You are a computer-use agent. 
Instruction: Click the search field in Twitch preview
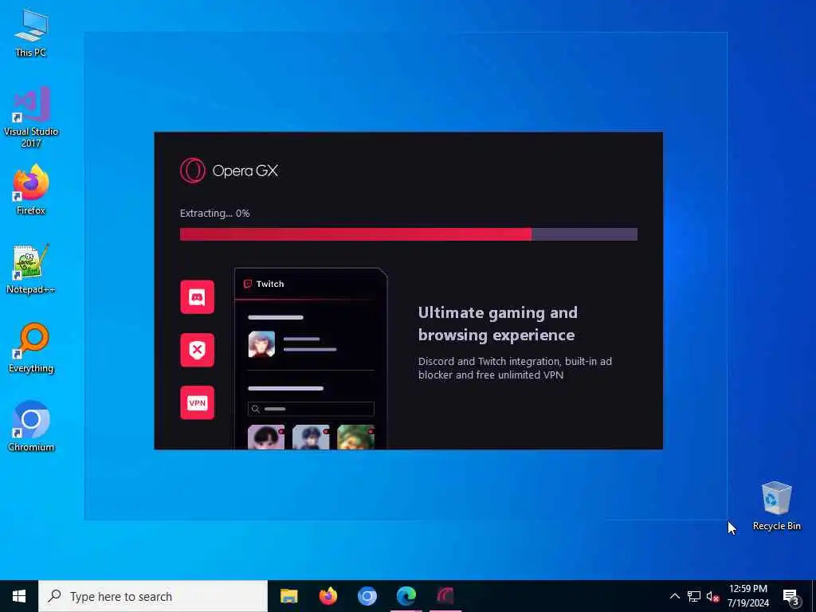tap(311, 409)
